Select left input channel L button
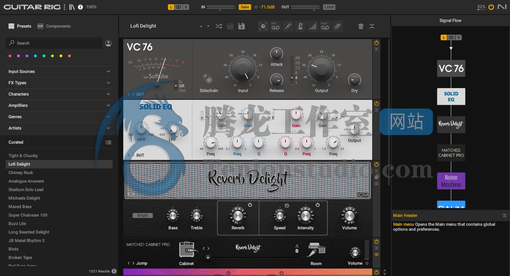This screenshot has height=276, width=510. (171, 7)
